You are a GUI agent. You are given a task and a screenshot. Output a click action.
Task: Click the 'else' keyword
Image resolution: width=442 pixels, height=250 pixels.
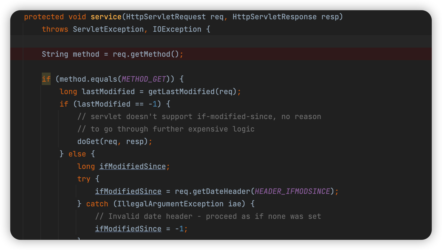click(x=77, y=154)
